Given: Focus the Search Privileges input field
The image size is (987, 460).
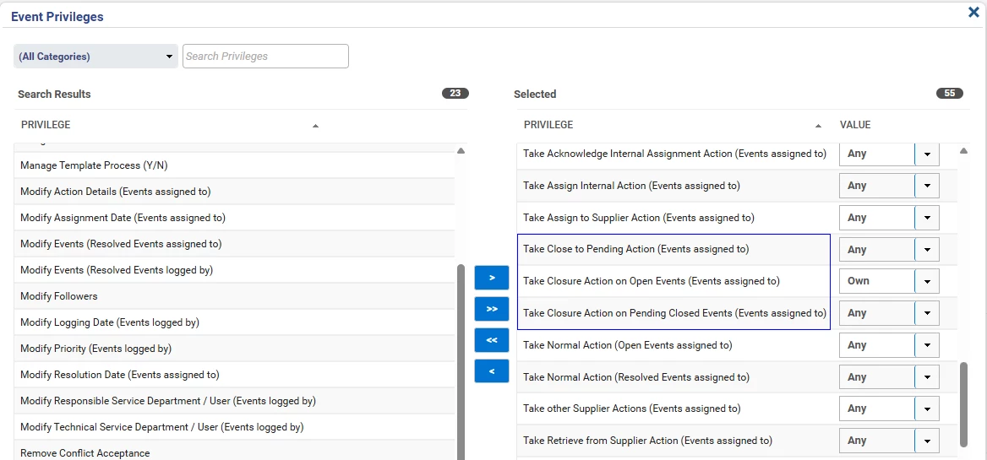Looking at the screenshot, I should (265, 57).
